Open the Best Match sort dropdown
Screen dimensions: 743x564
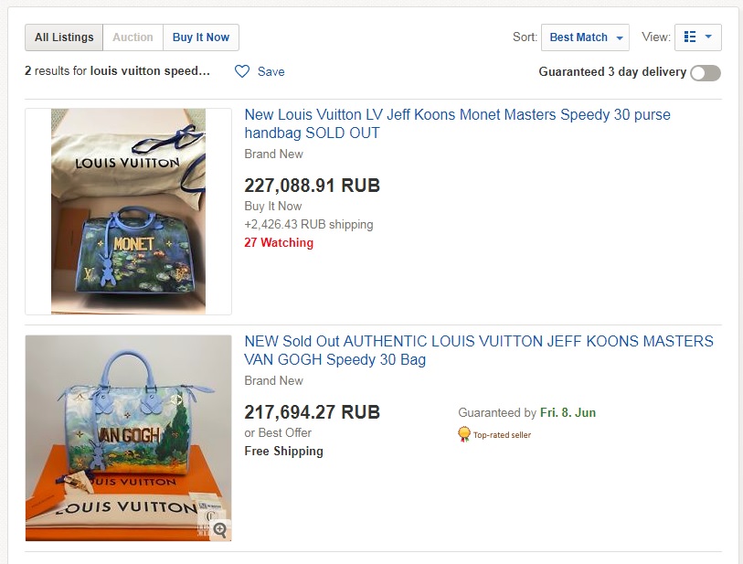tap(585, 37)
